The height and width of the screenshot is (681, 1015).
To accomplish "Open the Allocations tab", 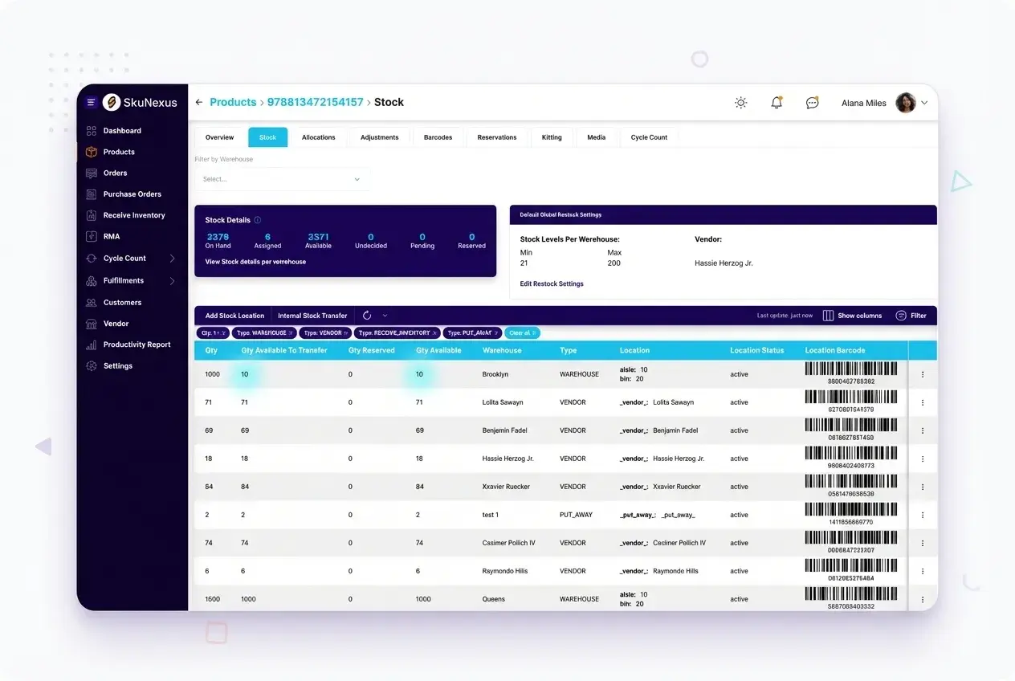I will [318, 137].
